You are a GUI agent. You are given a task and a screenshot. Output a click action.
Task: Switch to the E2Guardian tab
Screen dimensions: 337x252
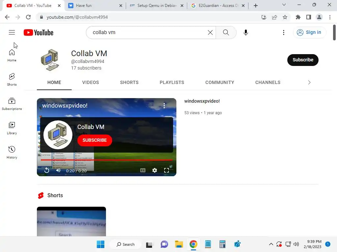[218, 6]
